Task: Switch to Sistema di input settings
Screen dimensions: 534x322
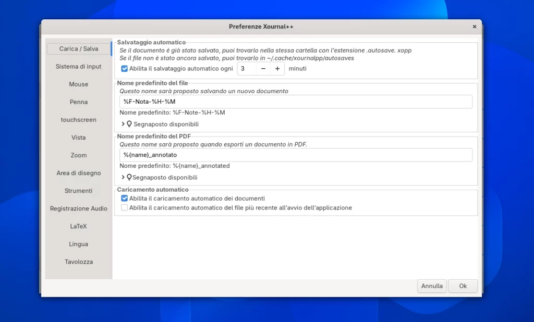Action: [79, 66]
